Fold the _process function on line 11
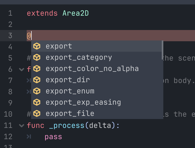This screenshot has height=148, width=195. (x=21, y=126)
